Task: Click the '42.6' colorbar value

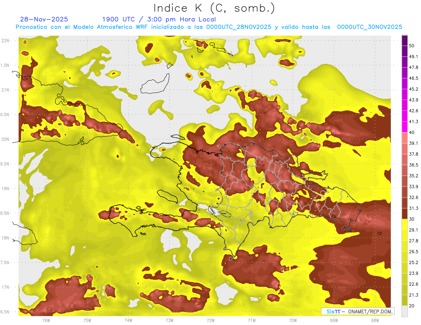Action: coord(414,111)
